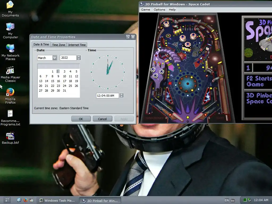Select day 18 in the calendar
This screenshot has height=204, width=272.
tap(70, 81)
